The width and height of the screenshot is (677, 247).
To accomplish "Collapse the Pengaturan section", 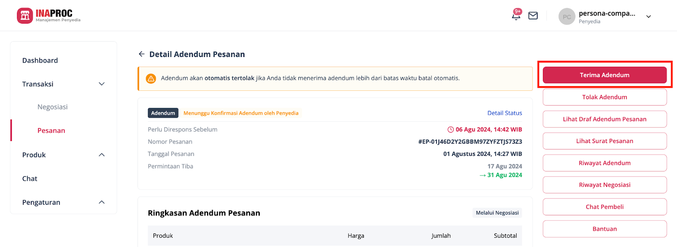I will pos(102,202).
